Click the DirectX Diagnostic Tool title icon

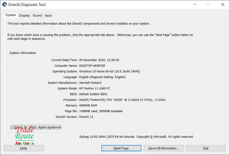(x=5, y=5)
